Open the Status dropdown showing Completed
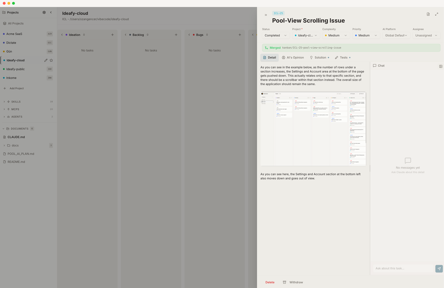Viewport: 444px width, 288px height. coord(276,35)
